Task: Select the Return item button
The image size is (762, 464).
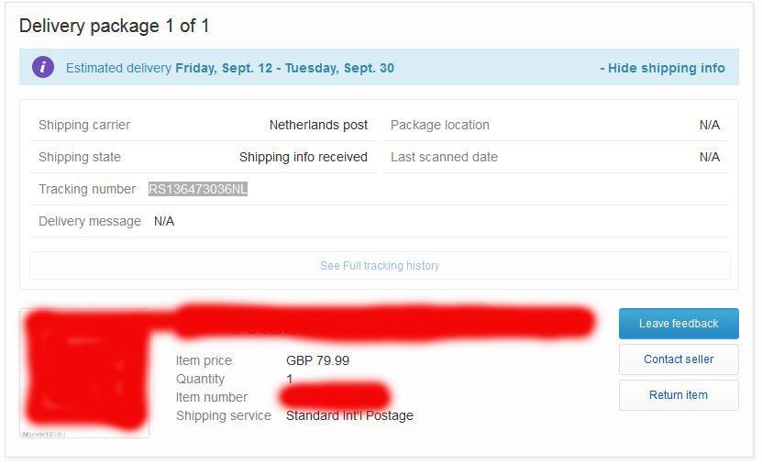Action: pyautogui.click(x=679, y=395)
